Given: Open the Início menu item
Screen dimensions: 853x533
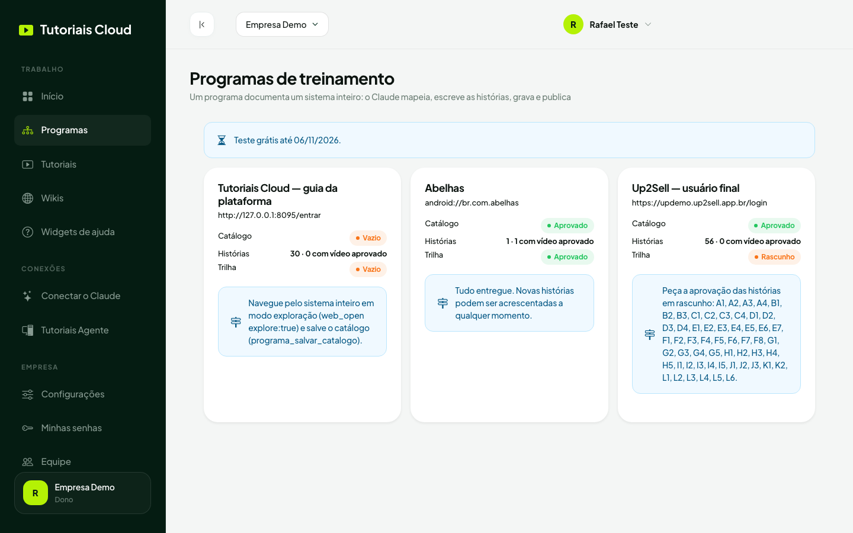Looking at the screenshot, I should 82,97.
